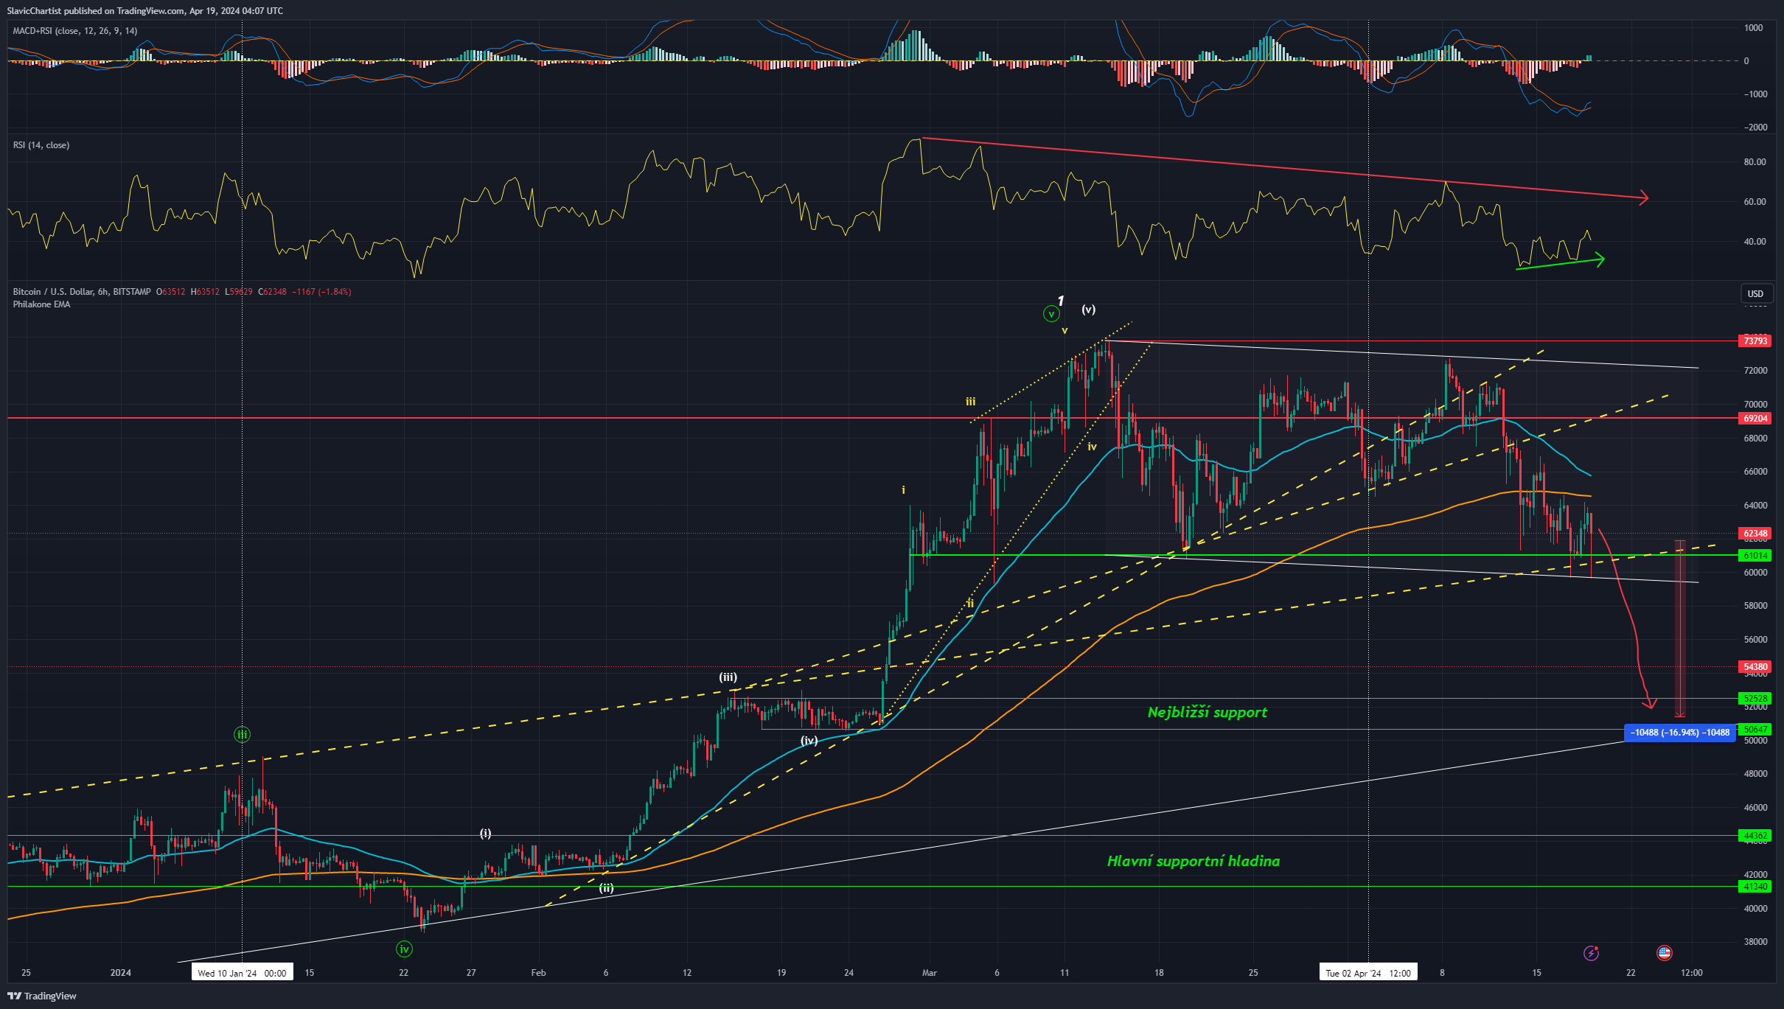Click the yellow iii wave label
The image size is (1784, 1009).
pyautogui.click(x=970, y=402)
